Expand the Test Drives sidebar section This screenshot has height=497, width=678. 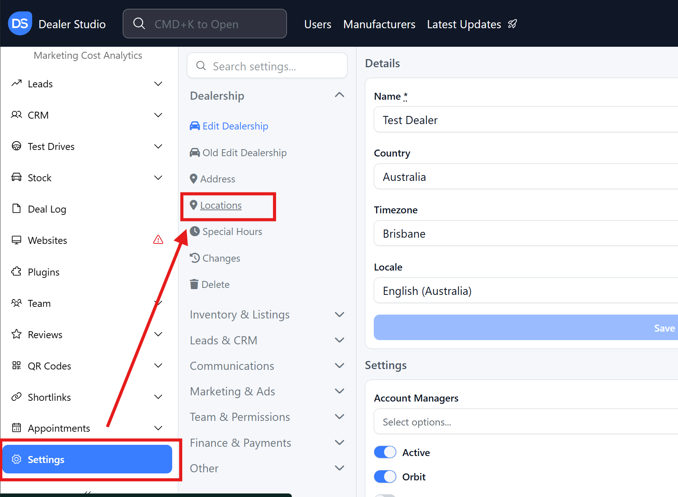tap(158, 146)
